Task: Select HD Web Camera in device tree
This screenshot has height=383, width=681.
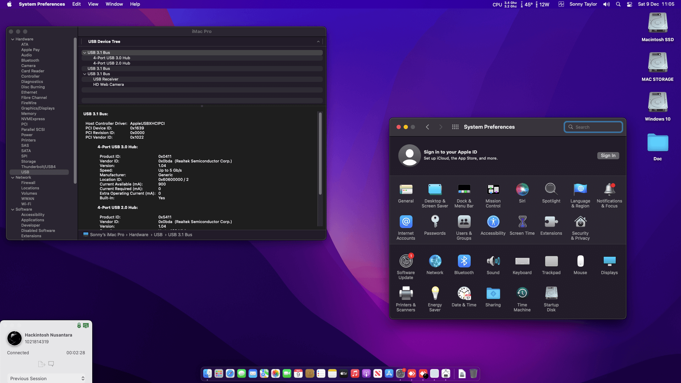Action: coord(108,84)
